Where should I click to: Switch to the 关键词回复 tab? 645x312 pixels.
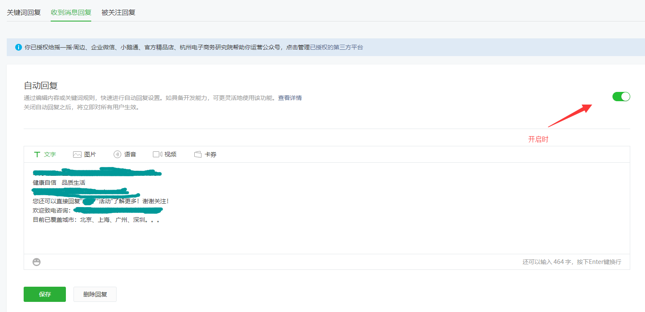click(24, 12)
